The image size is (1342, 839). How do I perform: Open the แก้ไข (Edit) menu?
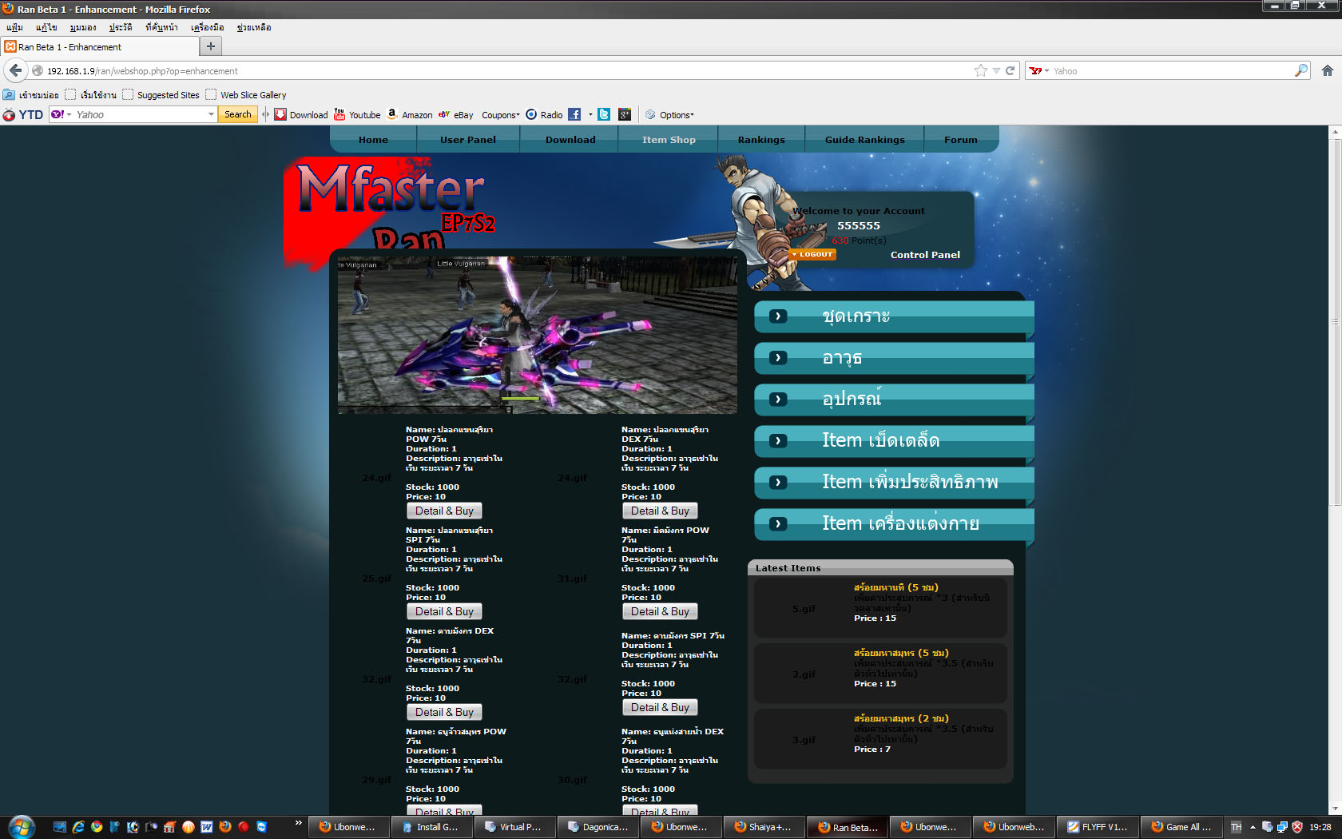pos(46,27)
